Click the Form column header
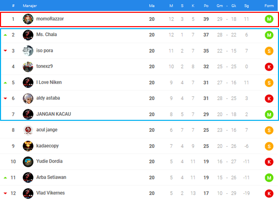The width and height of the screenshot is (279, 200). coord(269,6)
